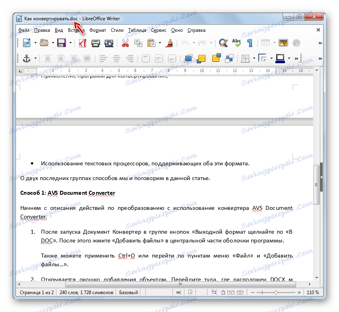Image resolution: width=339 pixels, height=312 pixels.
Task: Toggle formatting marks pilcrow icon
Action: point(250,43)
